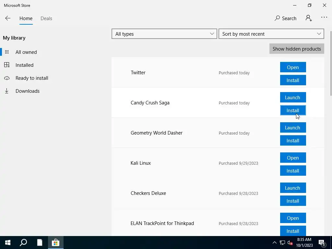Select the Installed icon in the sidebar
The height and width of the screenshot is (249, 332).
point(7,65)
